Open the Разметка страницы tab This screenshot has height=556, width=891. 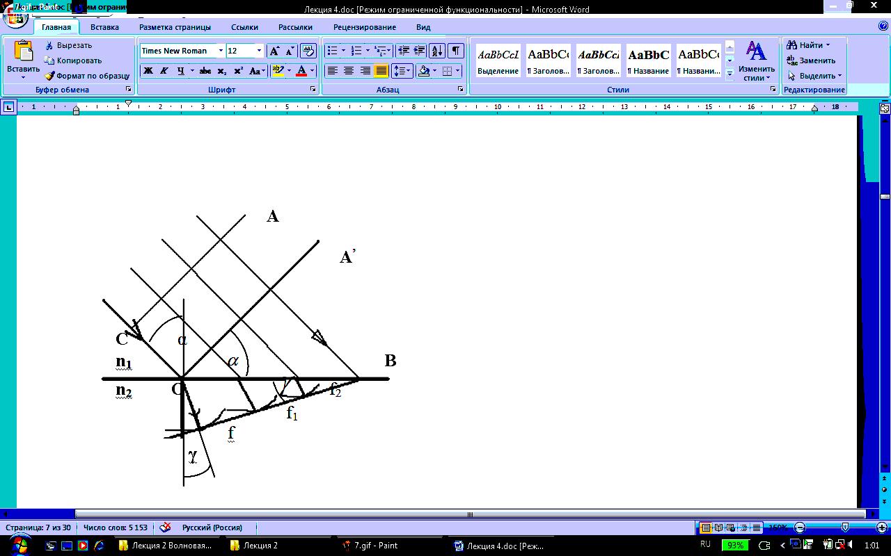pyautogui.click(x=175, y=27)
